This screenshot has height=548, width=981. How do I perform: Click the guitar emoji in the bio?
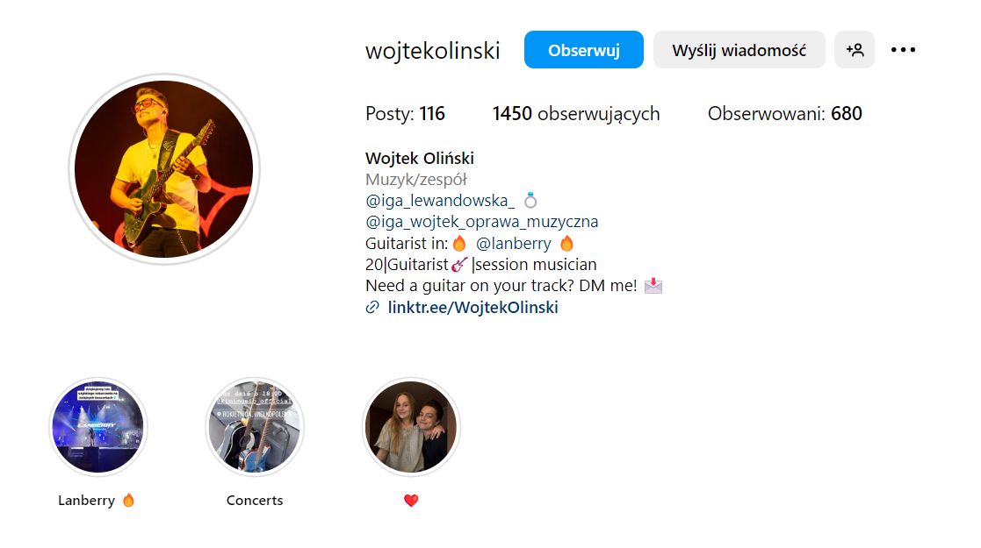459,264
